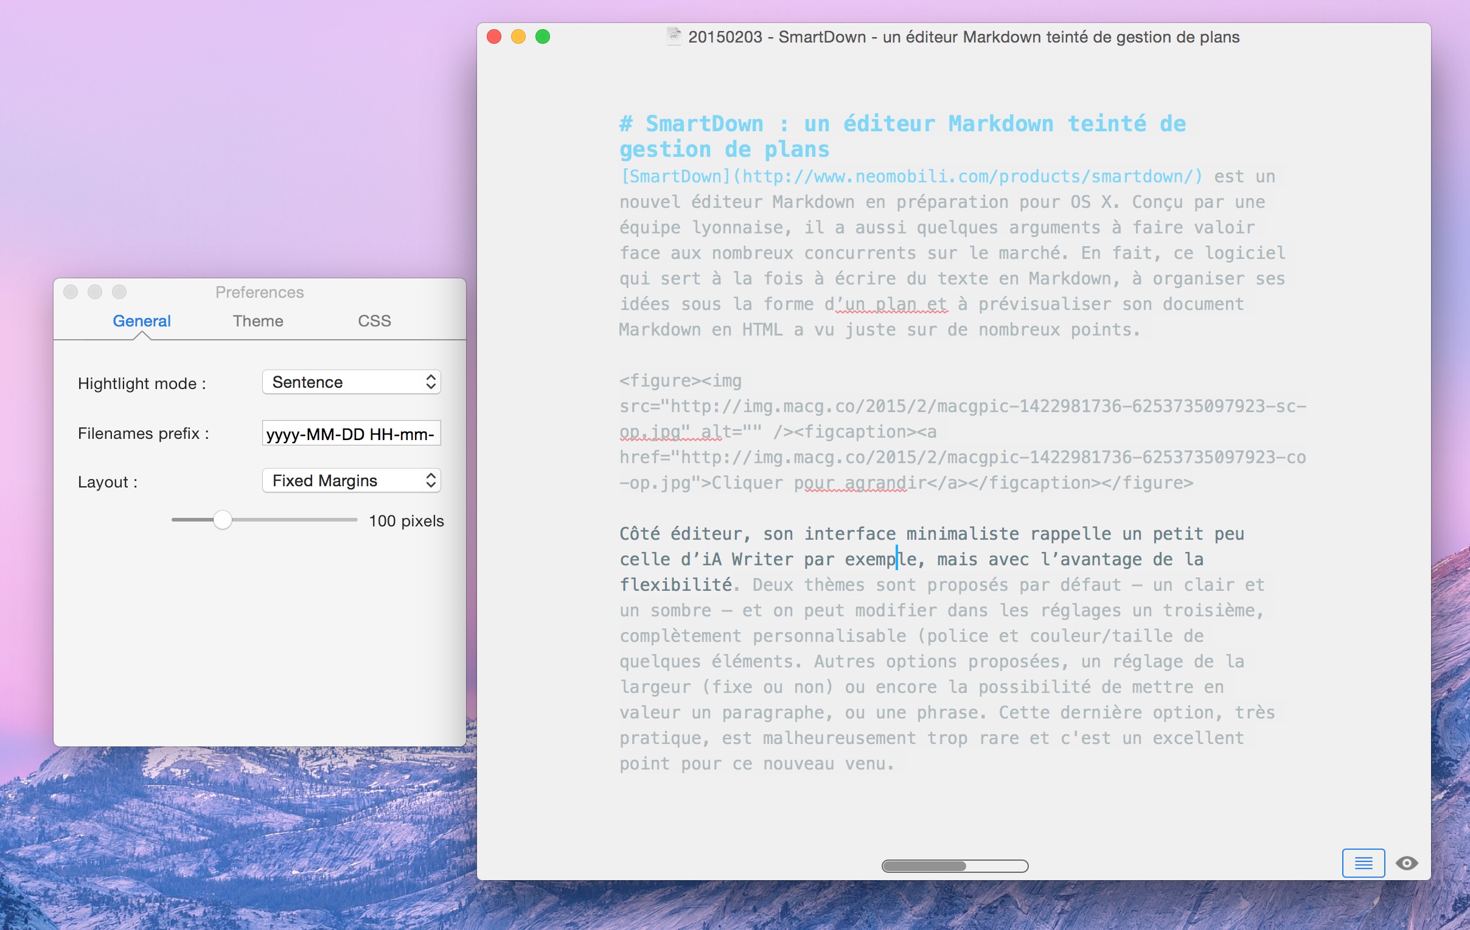Click the margin width slider knob

(222, 520)
